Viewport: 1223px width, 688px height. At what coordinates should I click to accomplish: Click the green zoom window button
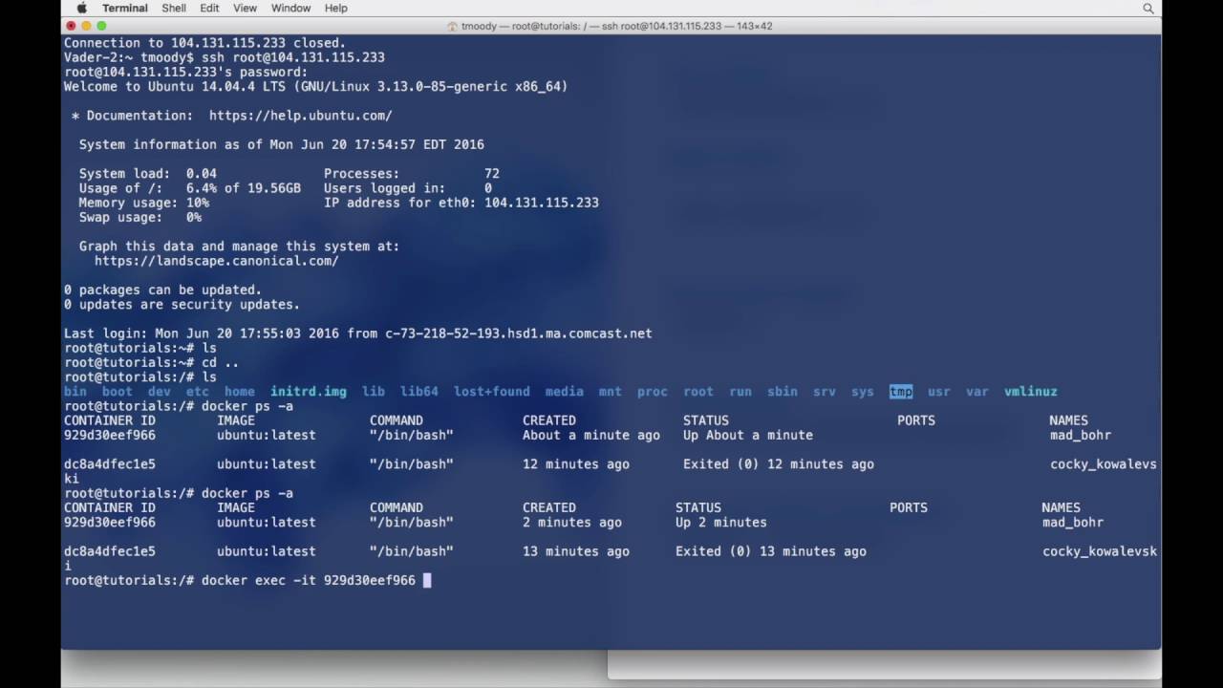[x=101, y=26]
